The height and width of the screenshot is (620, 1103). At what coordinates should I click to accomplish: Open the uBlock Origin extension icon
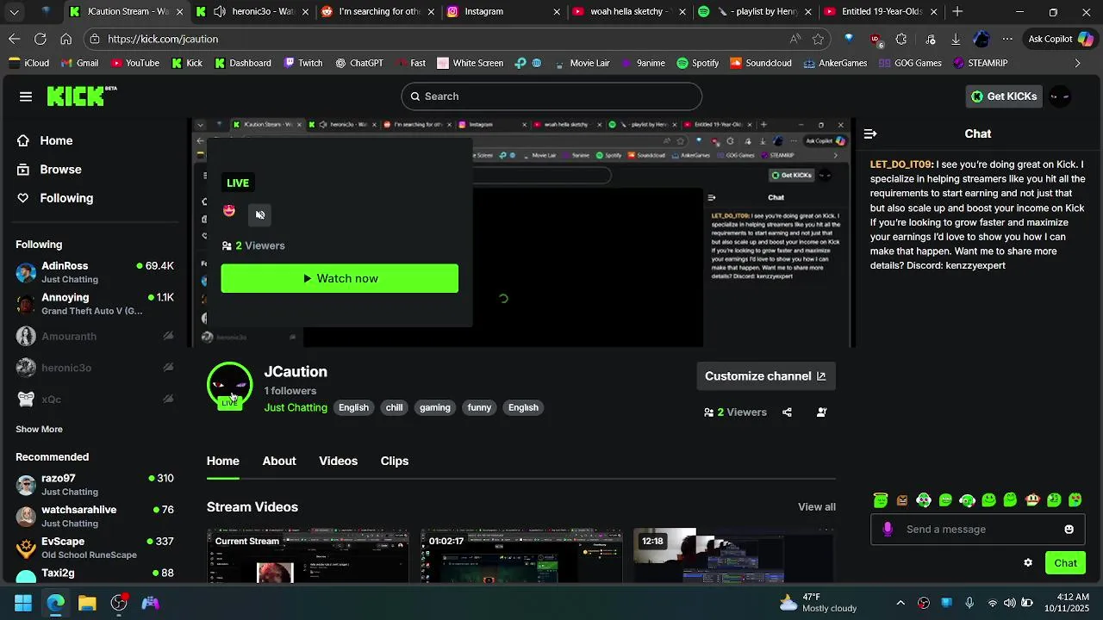tap(876, 39)
